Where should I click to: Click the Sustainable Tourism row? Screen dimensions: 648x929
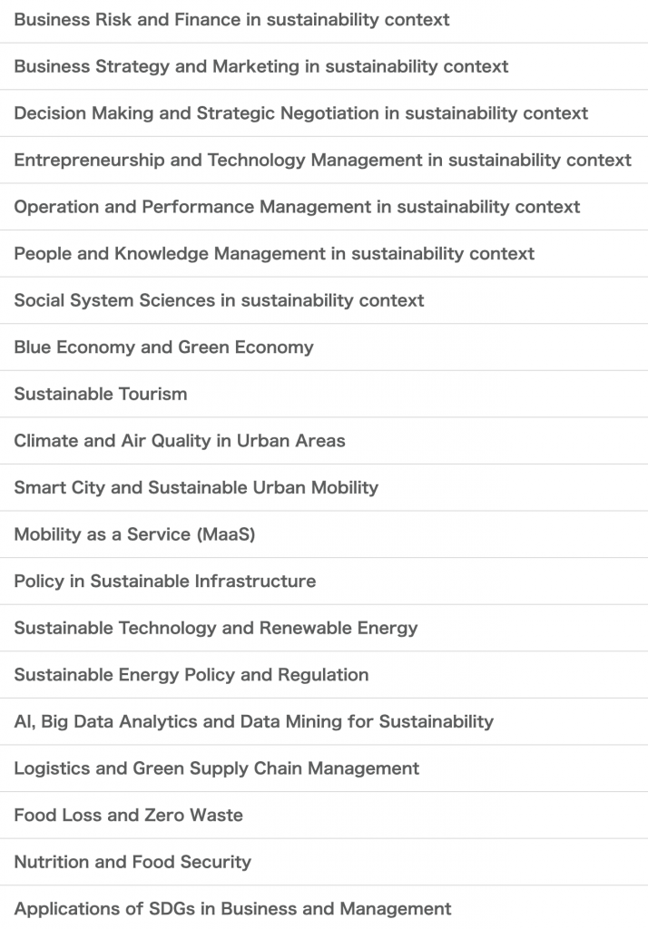324,394
